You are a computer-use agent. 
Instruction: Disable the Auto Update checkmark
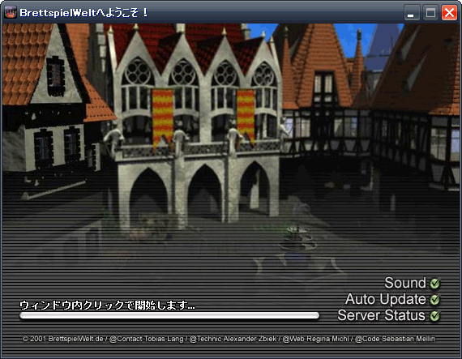pyautogui.click(x=435, y=300)
